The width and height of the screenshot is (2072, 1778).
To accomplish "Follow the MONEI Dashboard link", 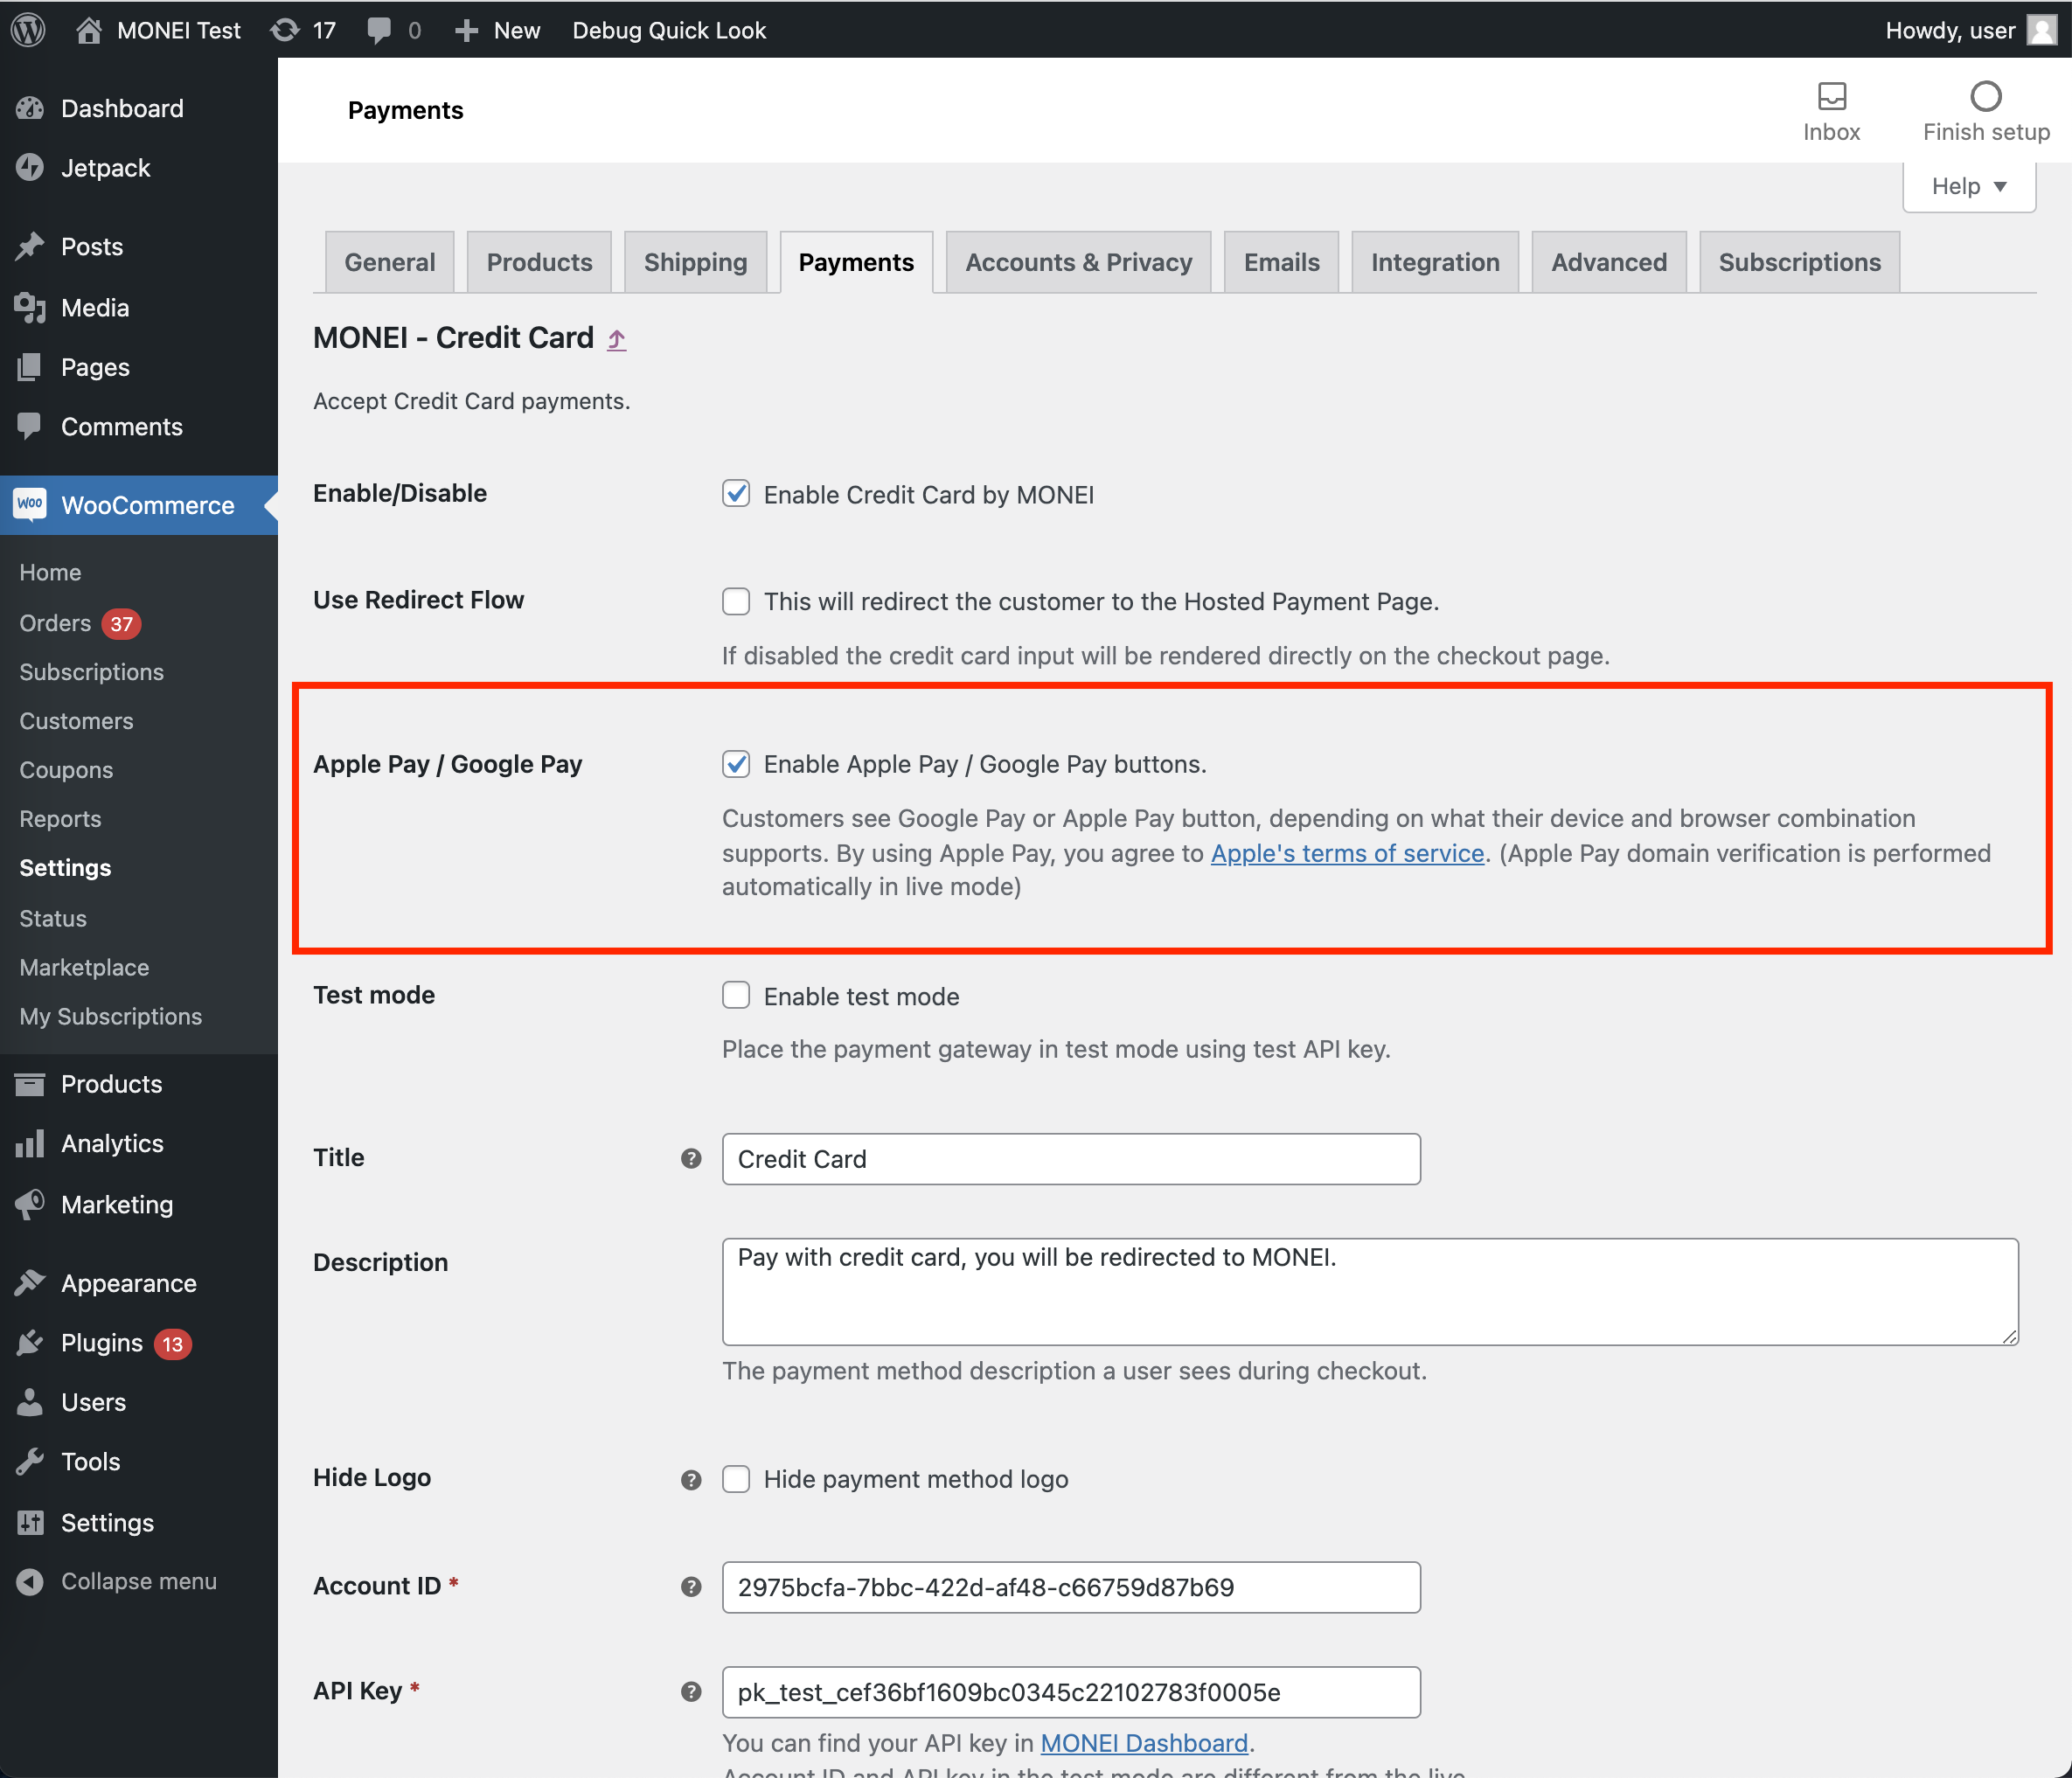I will tap(1144, 1743).
